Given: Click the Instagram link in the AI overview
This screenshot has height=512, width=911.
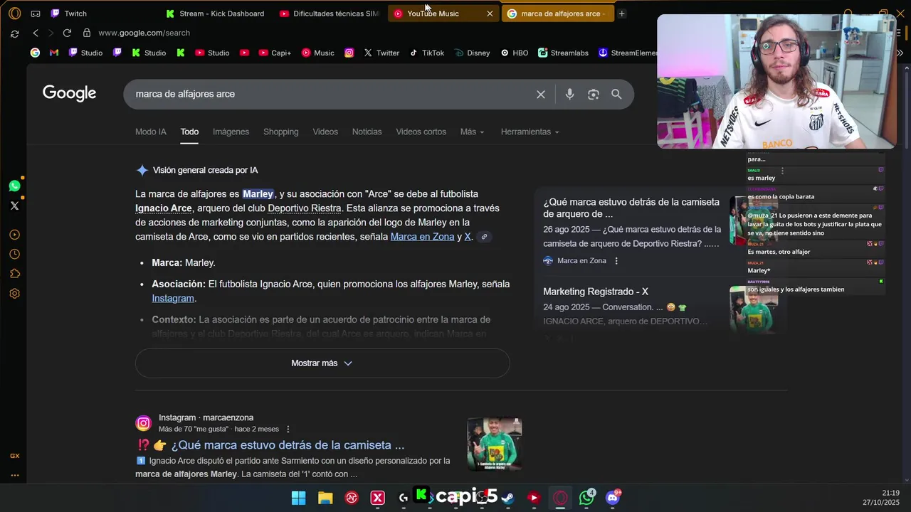Looking at the screenshot, I should click(x=173, y=299).
